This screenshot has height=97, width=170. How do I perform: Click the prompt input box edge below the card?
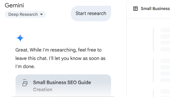pos(63,96)
